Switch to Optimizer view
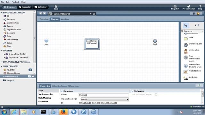 [41, 7]
